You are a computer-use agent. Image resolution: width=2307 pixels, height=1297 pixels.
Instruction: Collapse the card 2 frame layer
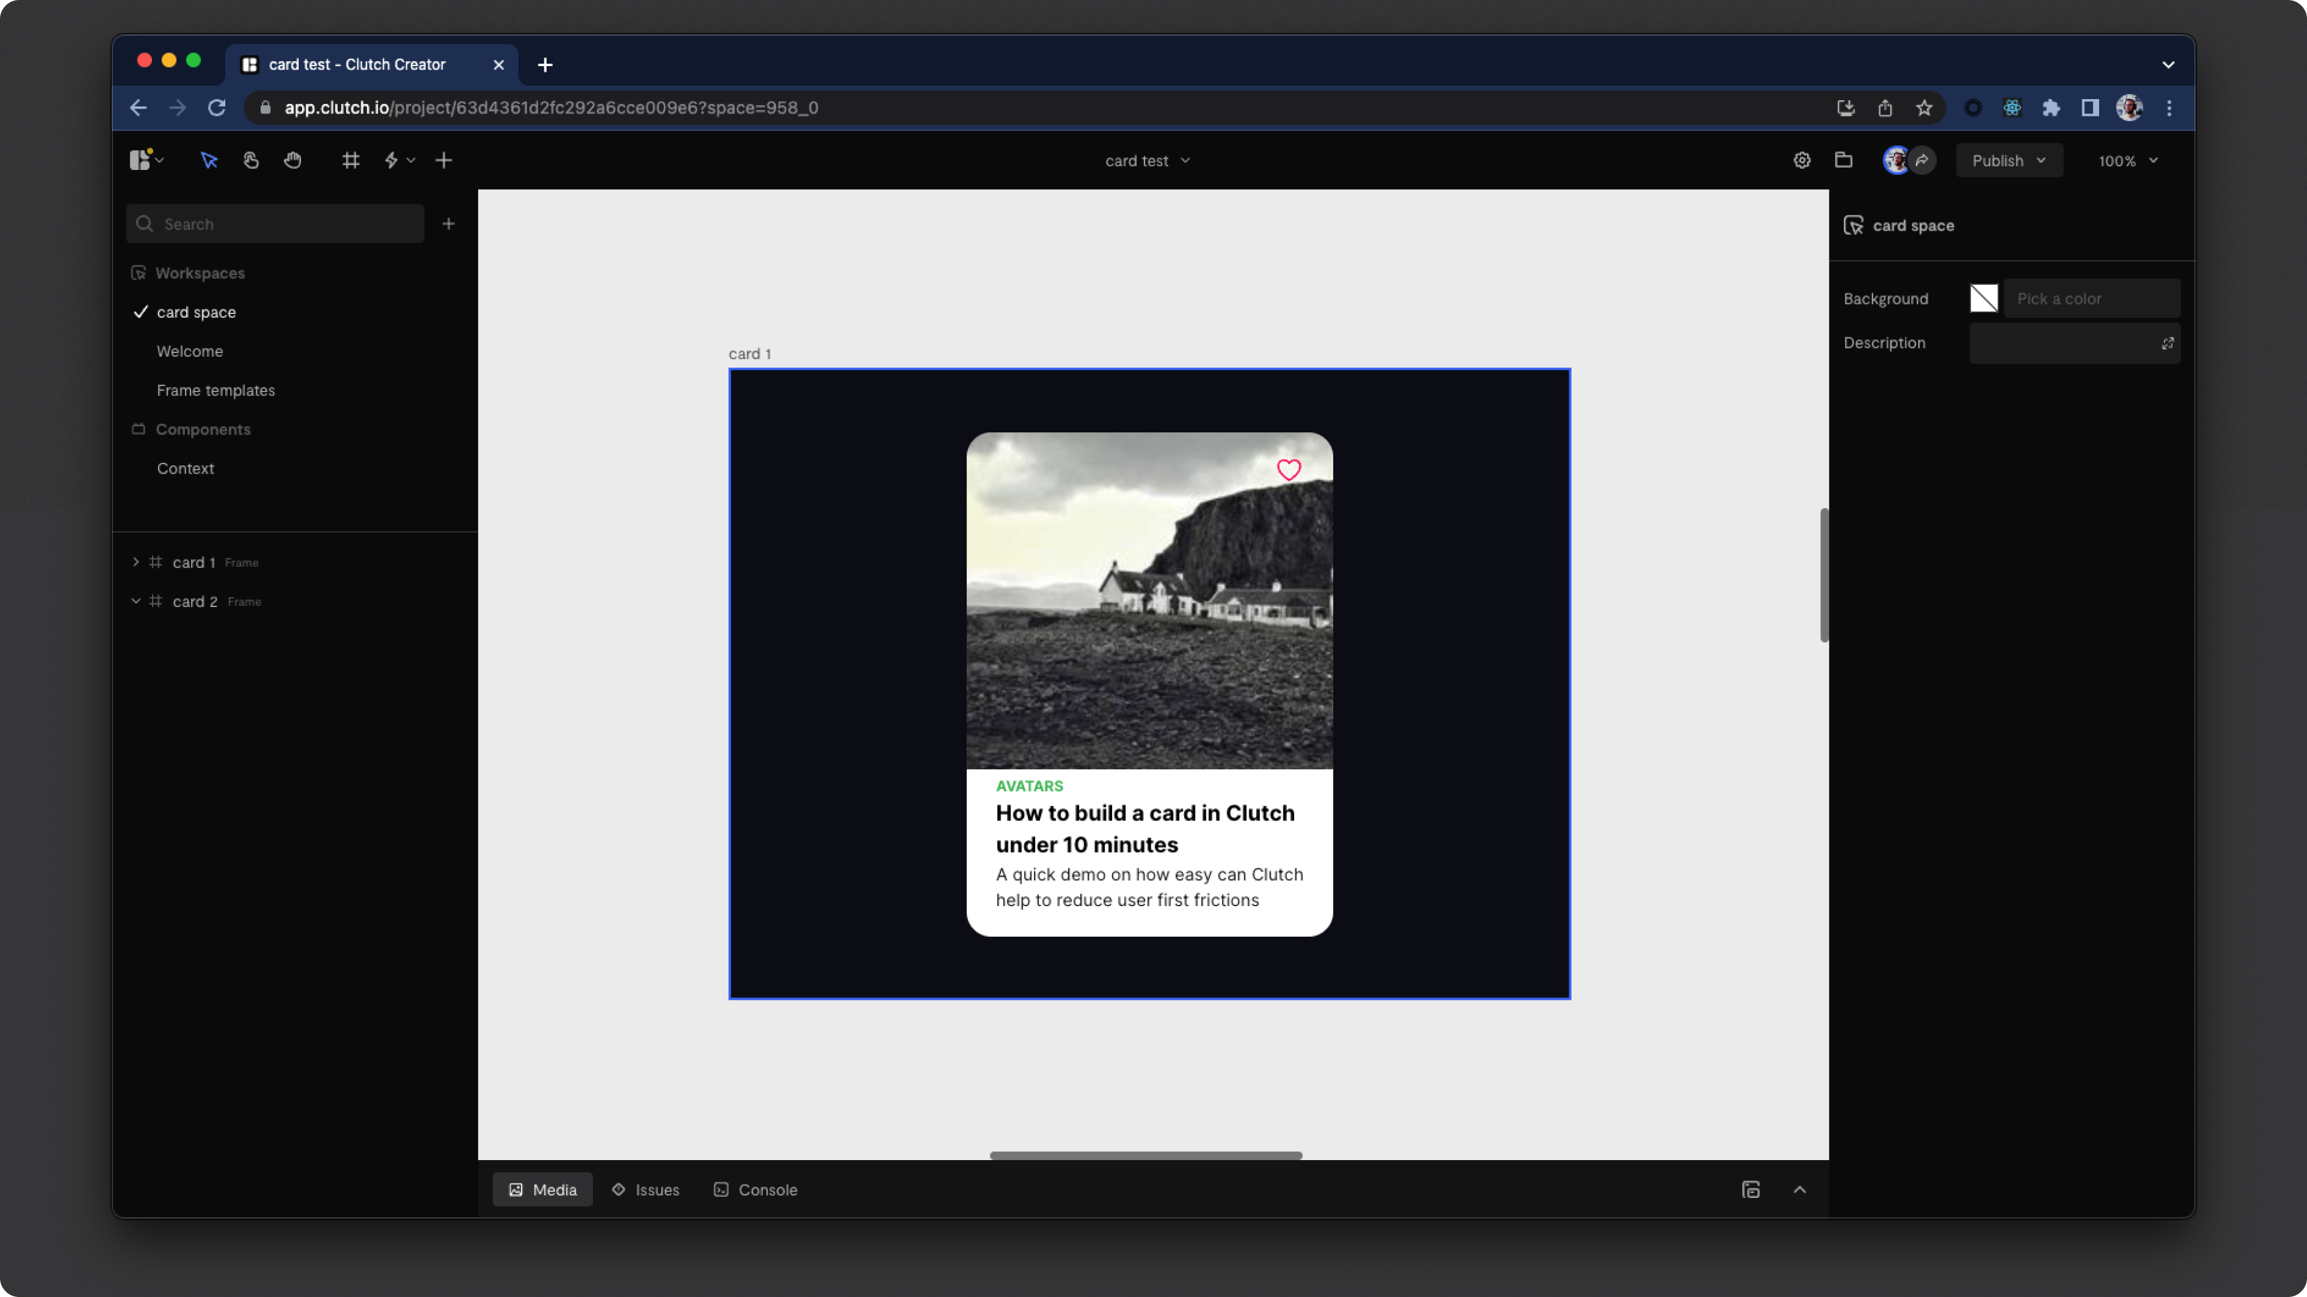(x=136, y=602)
